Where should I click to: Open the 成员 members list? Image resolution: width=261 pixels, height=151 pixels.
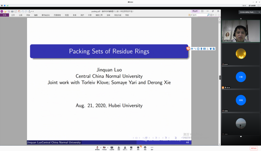coord(125,148)
